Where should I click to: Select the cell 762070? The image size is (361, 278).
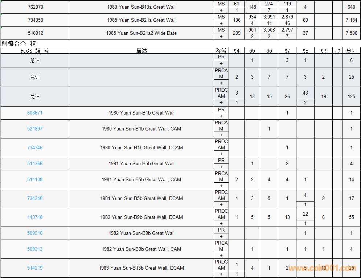click(x=35, y=7)
